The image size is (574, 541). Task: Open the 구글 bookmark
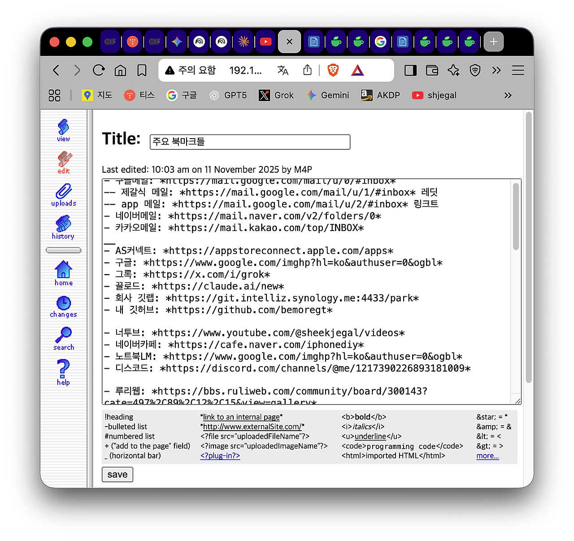(x=182, y=95)
